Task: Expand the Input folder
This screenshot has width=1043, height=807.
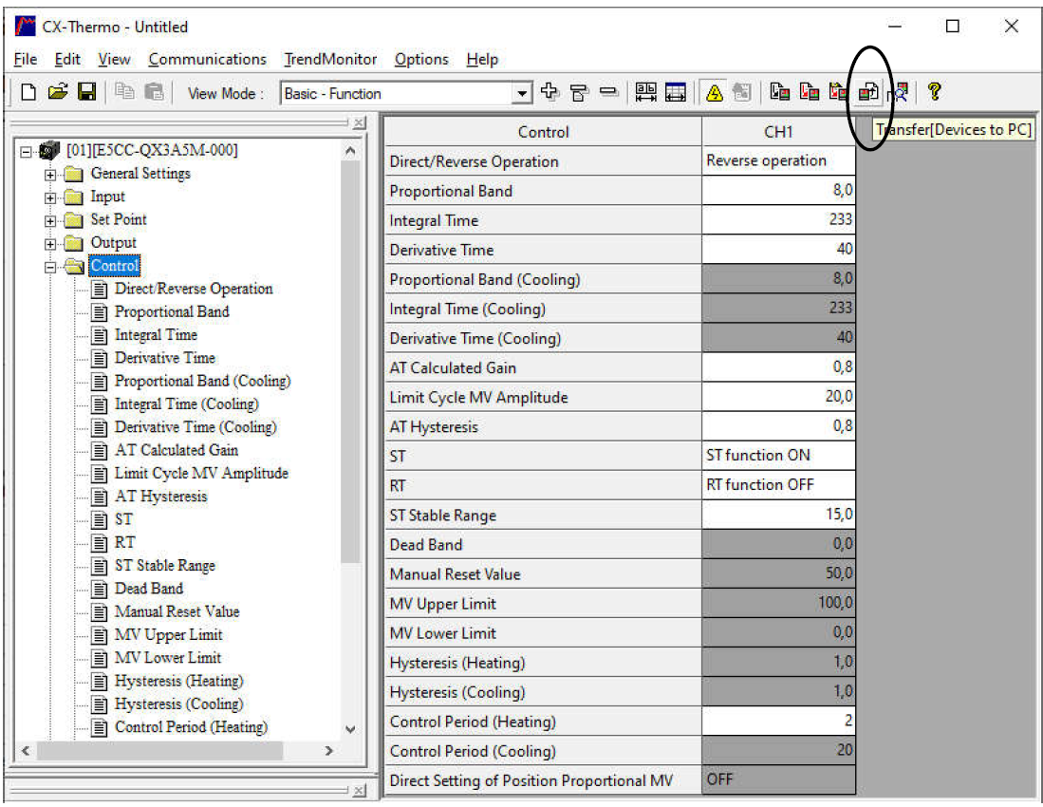Action: tap(50, 198)
